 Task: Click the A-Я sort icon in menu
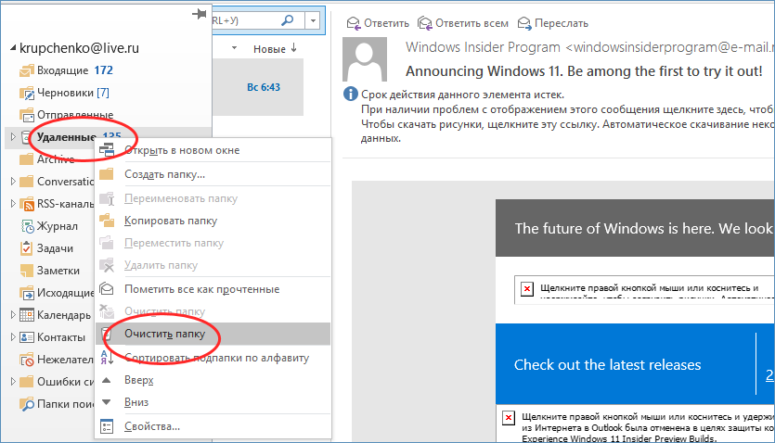click(x=107, y=358)
